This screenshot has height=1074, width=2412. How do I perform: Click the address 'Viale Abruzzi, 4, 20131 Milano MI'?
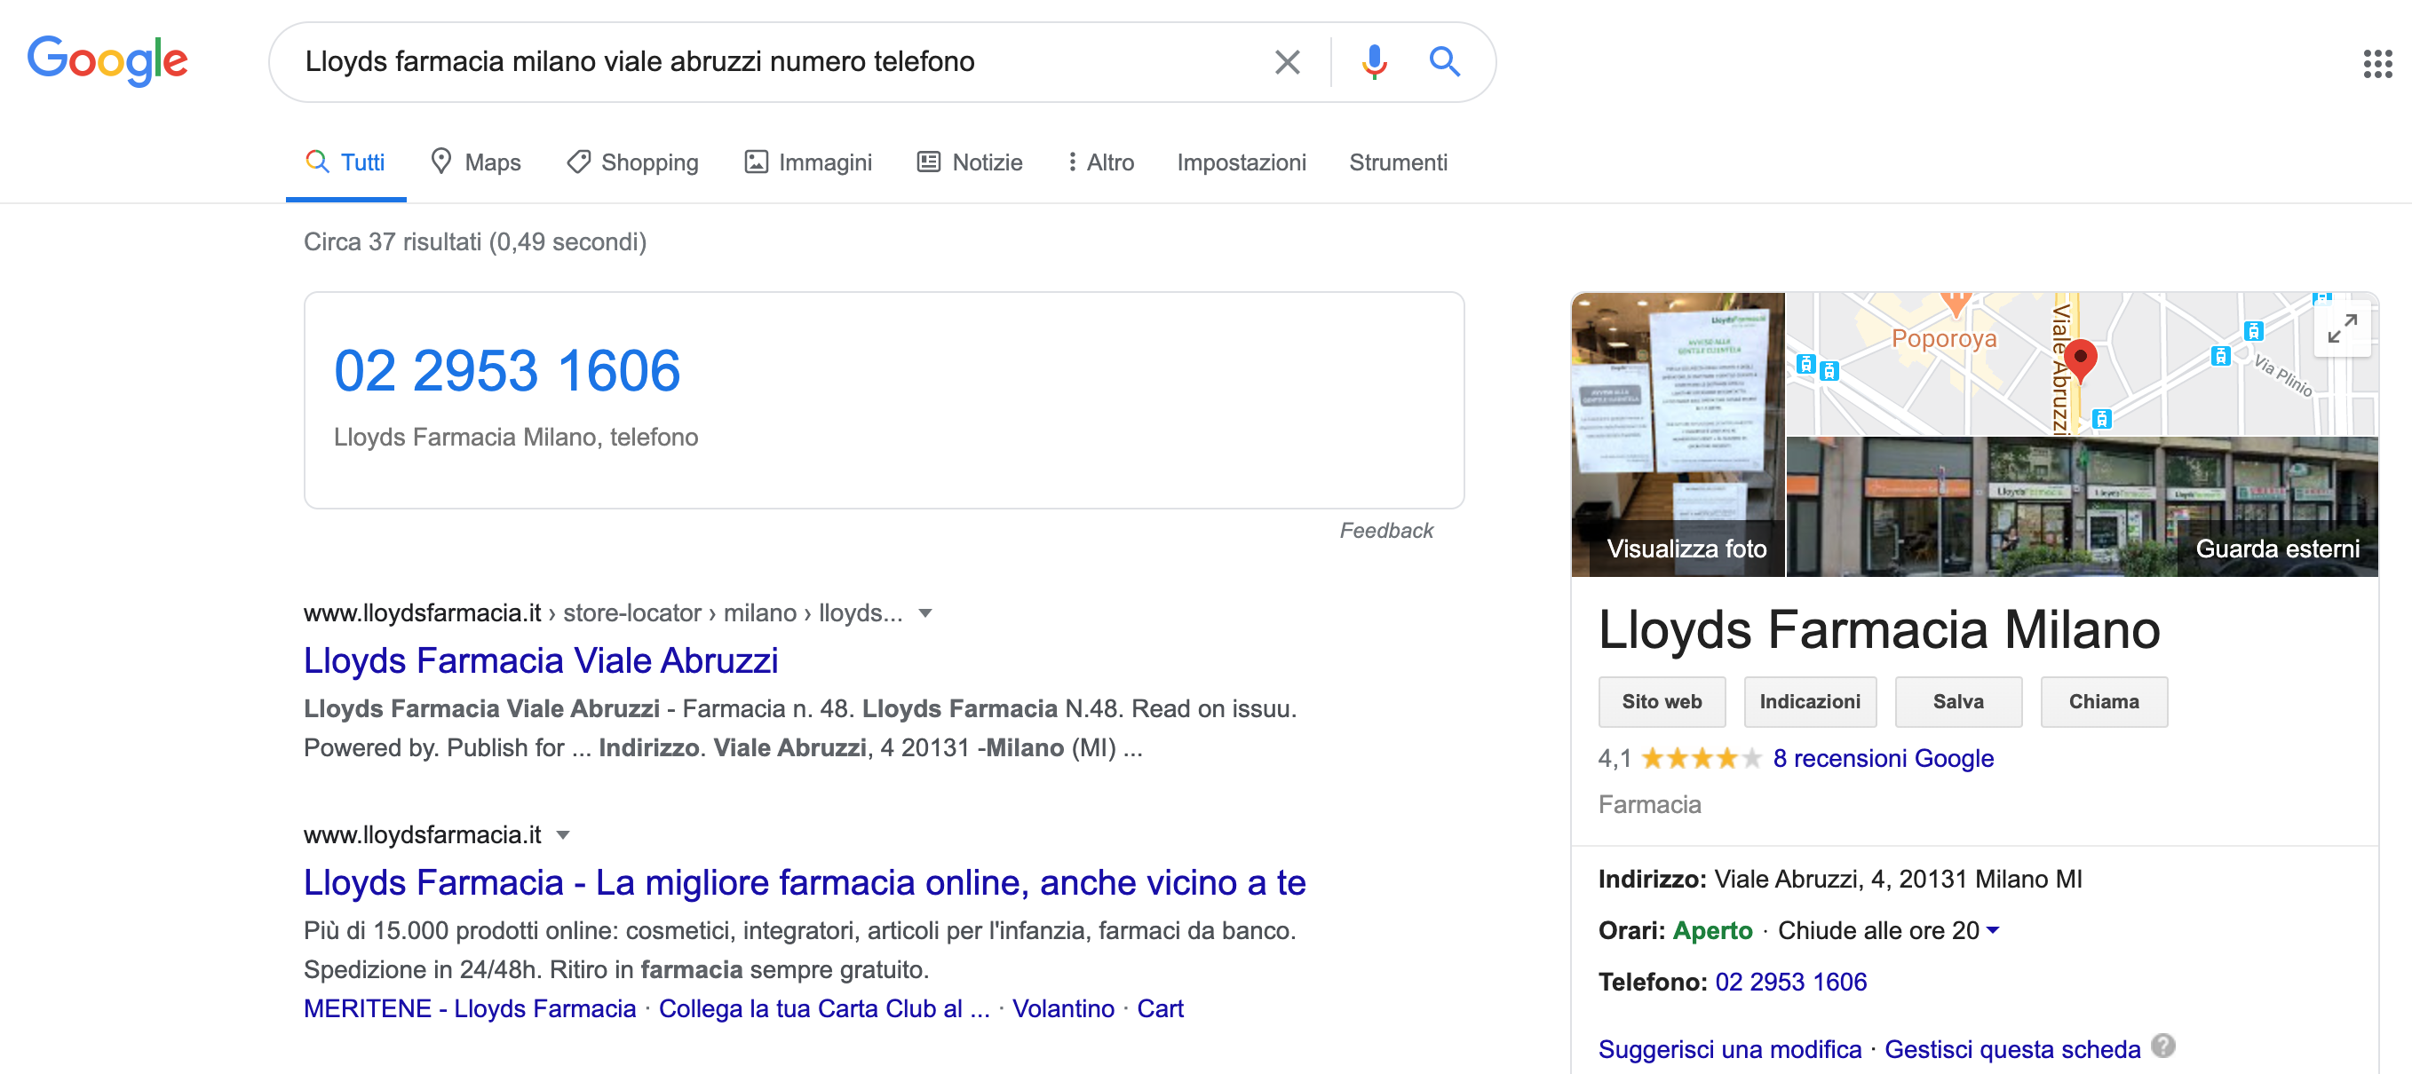pyautogui.click(x=1898, y=880)
